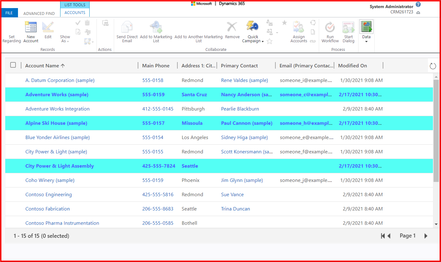This screenshot has width=441, height=262.
Task: Click the Set Regarding button
Action: [x=11, y=39]
